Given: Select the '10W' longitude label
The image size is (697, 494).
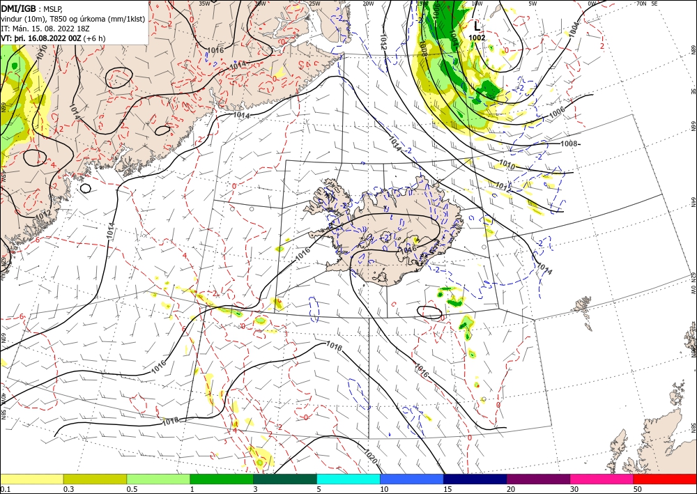Looking at the screenshot, I should pyautogui.click(x=477, y=3).
